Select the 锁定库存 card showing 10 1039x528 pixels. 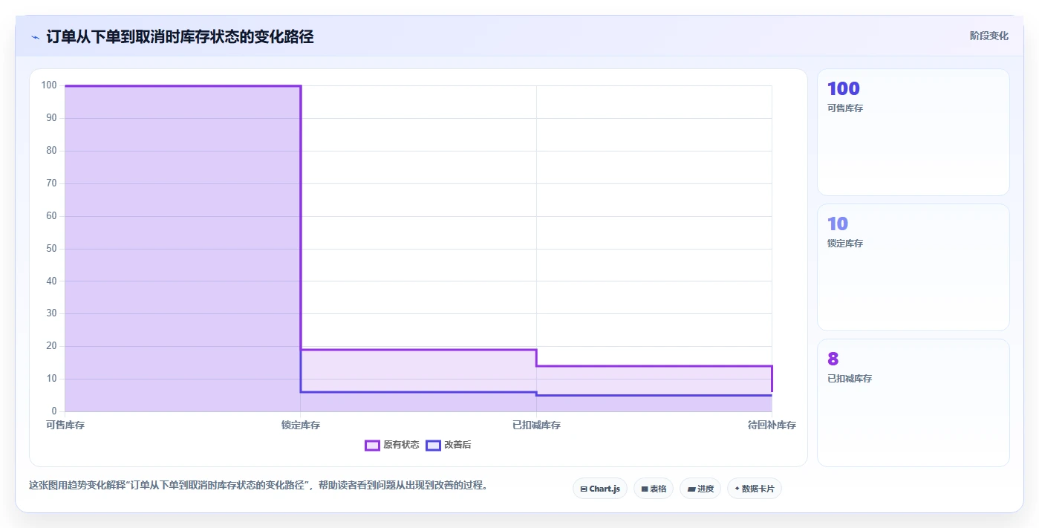tap(913, 267)
